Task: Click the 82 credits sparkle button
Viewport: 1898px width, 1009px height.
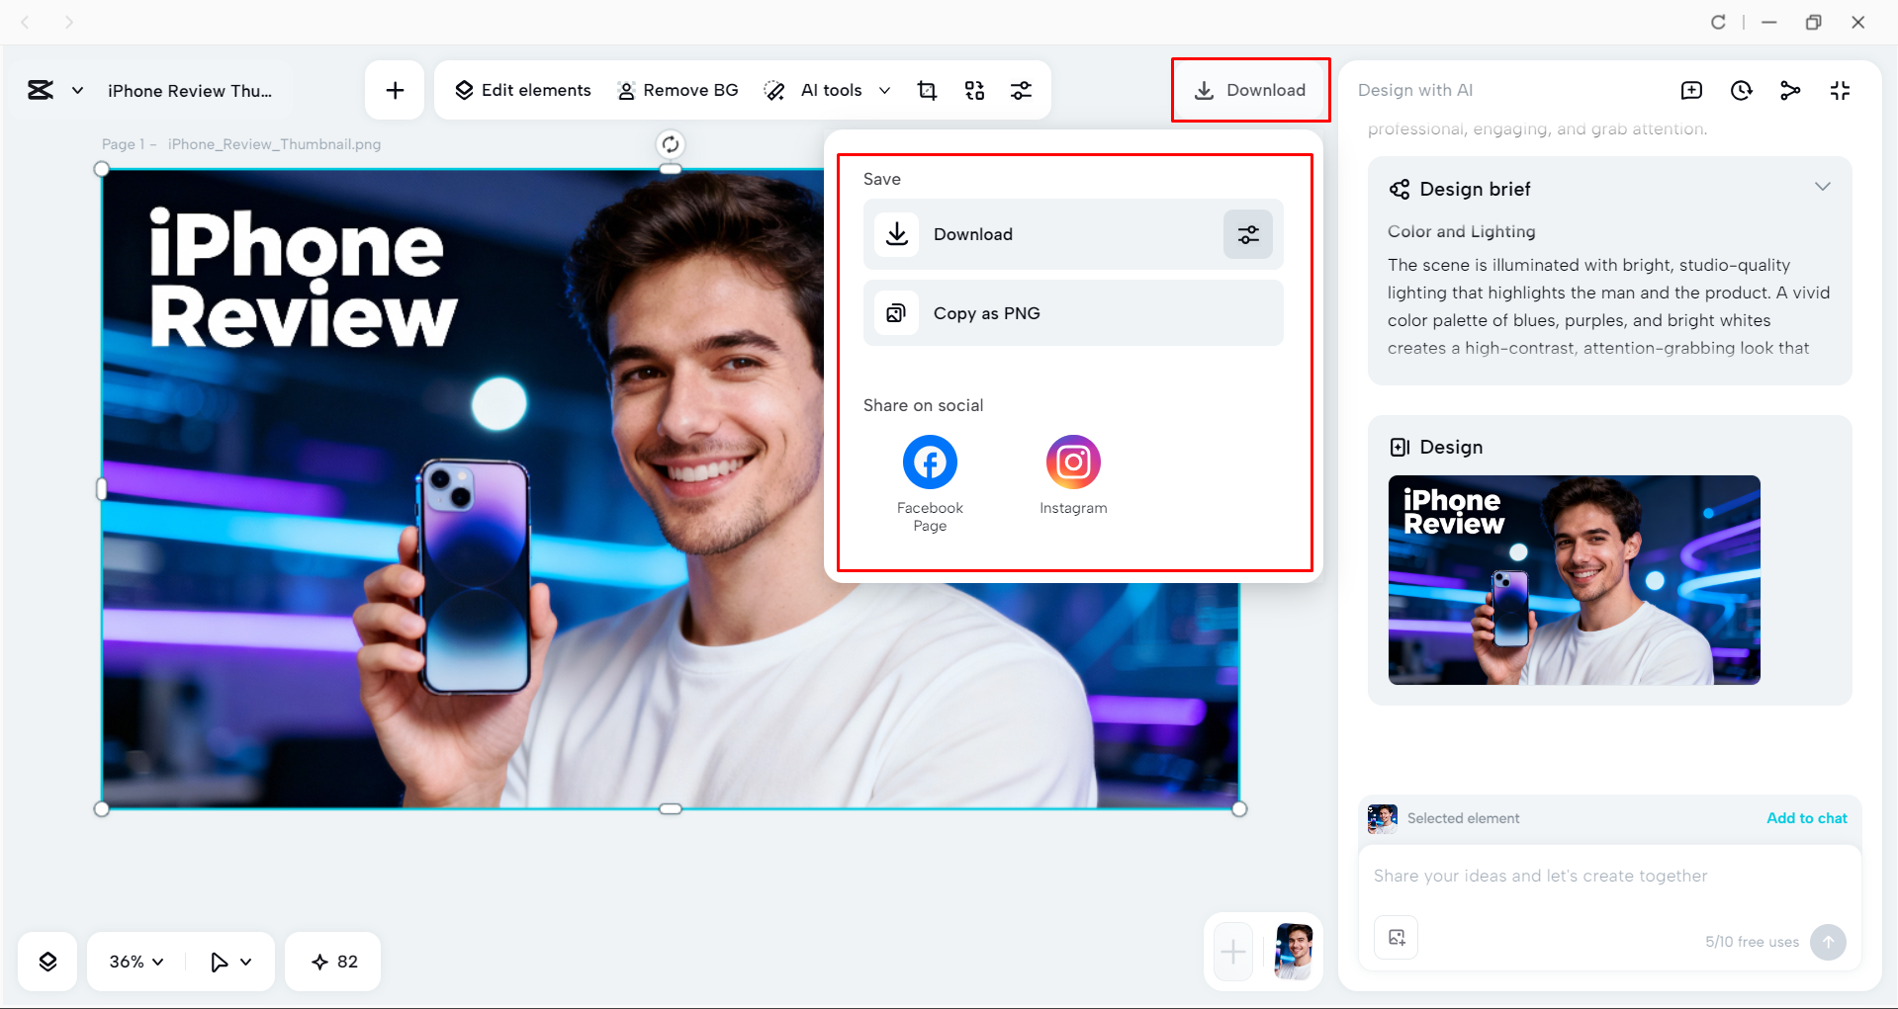Action: click(x=333, y=962)
